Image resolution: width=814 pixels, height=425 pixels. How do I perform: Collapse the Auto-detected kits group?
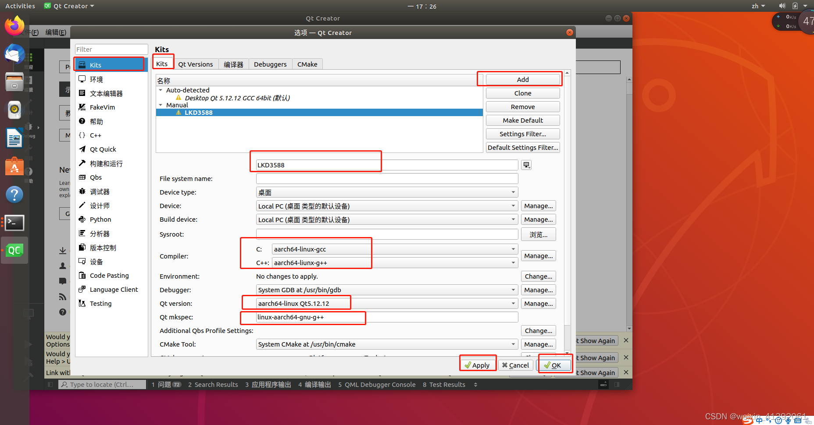pos(161,90)
